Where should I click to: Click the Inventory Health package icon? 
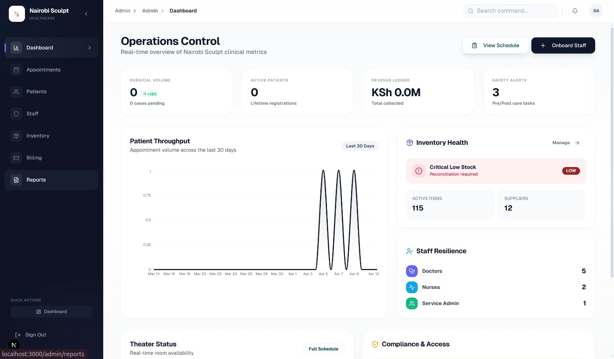409,143
